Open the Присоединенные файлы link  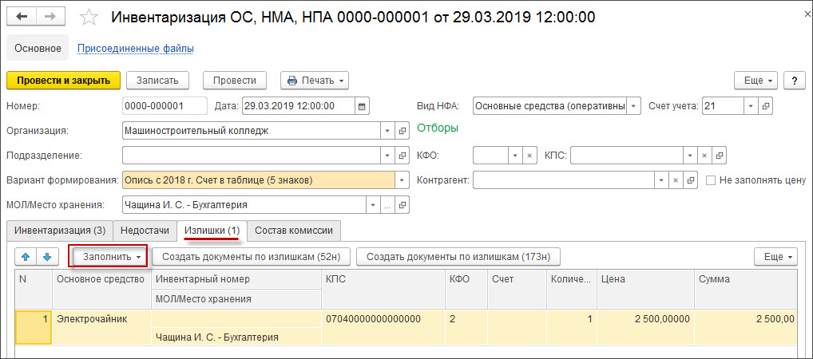click(135, 49)
